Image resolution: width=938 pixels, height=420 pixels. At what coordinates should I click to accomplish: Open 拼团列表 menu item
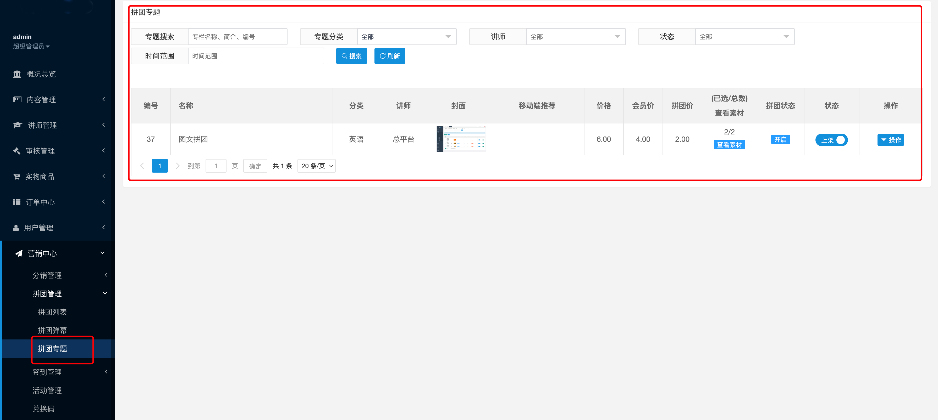[52, 312]
